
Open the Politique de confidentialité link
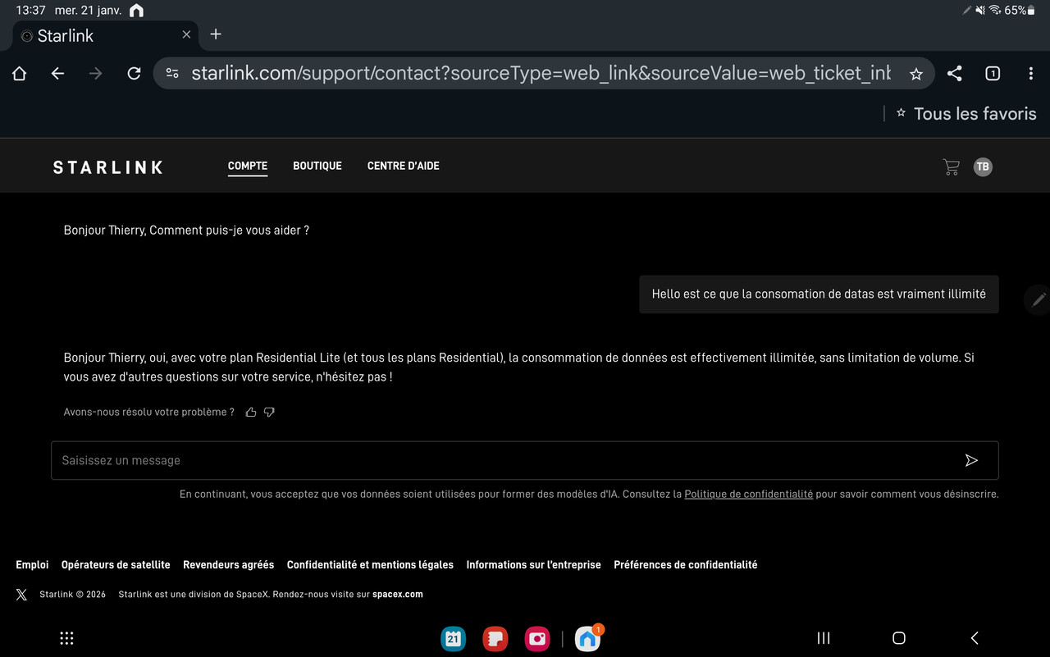[748, 494]
